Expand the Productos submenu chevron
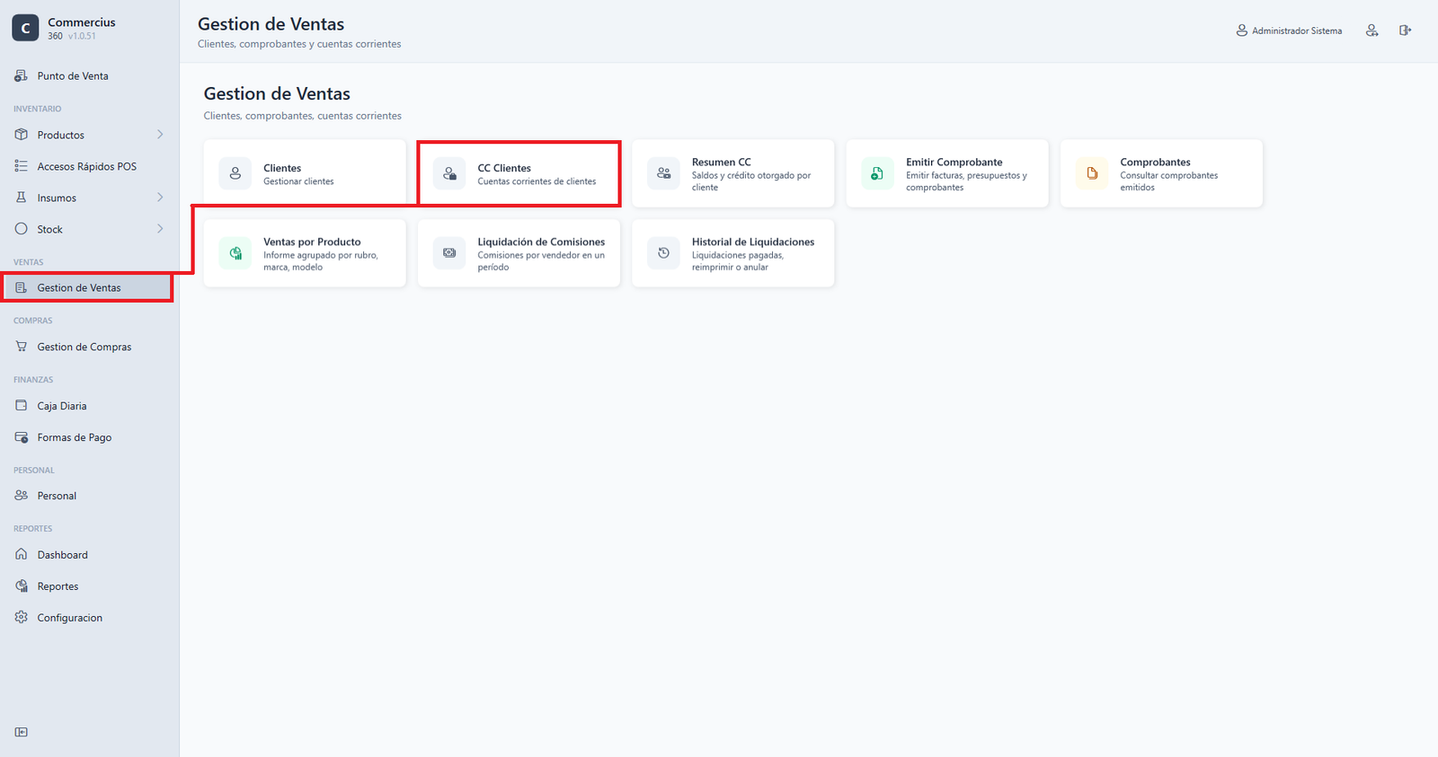The height and width of the screenshot is (757, 1438). 160,135
